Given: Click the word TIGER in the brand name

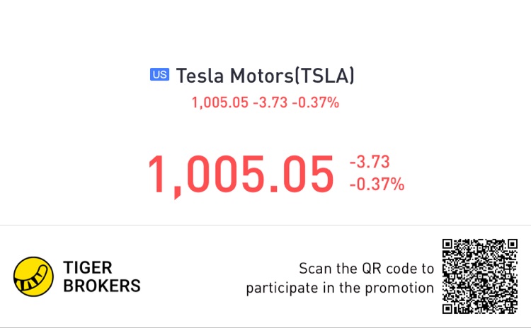Looking at the screenshot, I should coord(88,268).
